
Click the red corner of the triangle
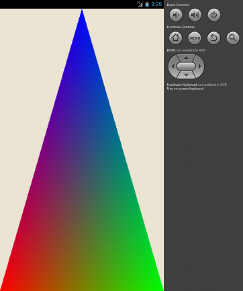click(5, 286)
